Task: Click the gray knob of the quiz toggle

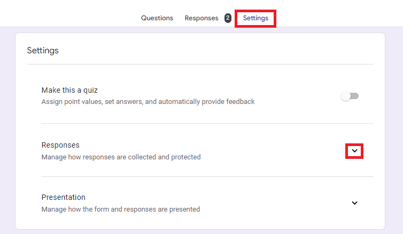Action: (x=346, y=96)
